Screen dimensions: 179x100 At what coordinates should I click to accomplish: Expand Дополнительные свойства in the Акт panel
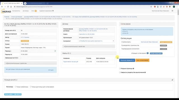coord(30,63)
